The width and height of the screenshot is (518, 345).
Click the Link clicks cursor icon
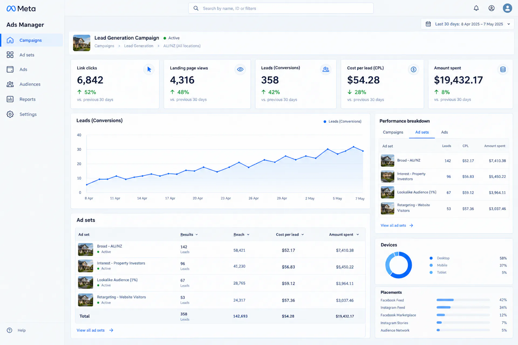[x=149, y=69]
